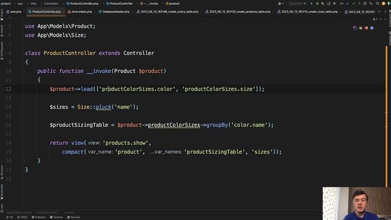The height and width of the screenshot is (220, 391).
Task: Click line number 12 in the gutter
Action: [x=8, y=89]
